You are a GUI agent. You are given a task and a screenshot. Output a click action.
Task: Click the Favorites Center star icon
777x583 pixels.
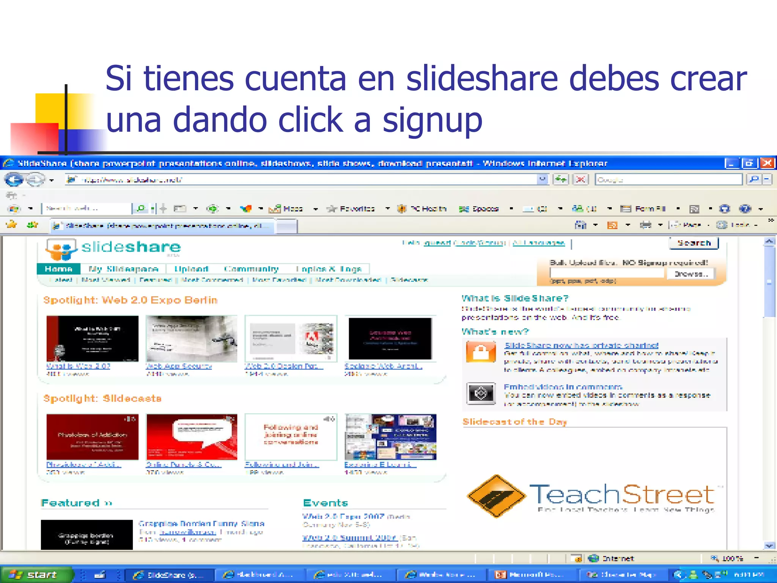12,225
